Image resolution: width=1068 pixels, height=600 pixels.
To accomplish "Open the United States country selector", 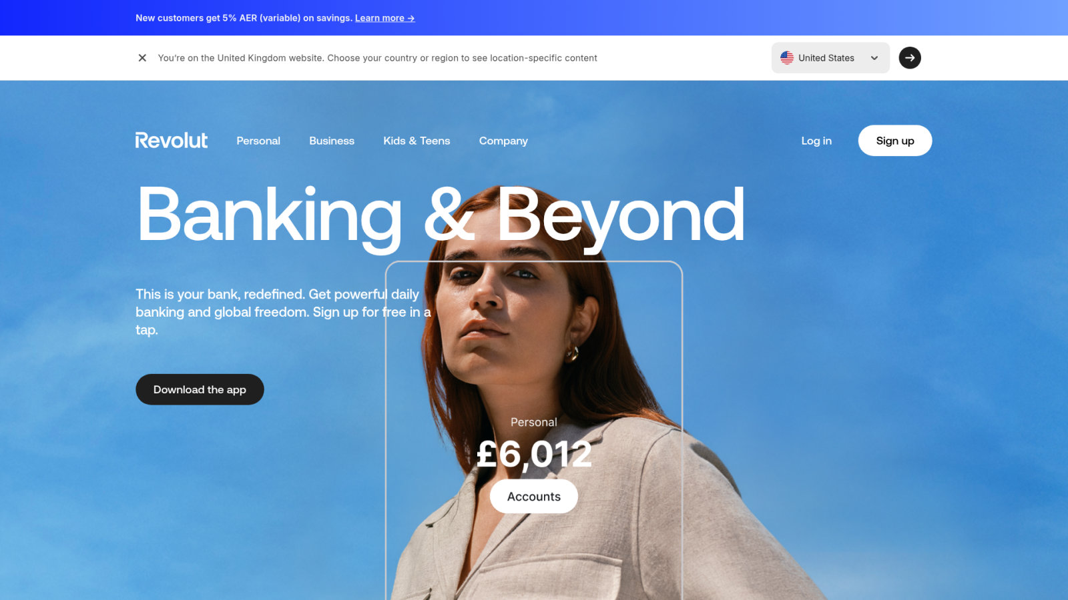I will pos(830,58).
